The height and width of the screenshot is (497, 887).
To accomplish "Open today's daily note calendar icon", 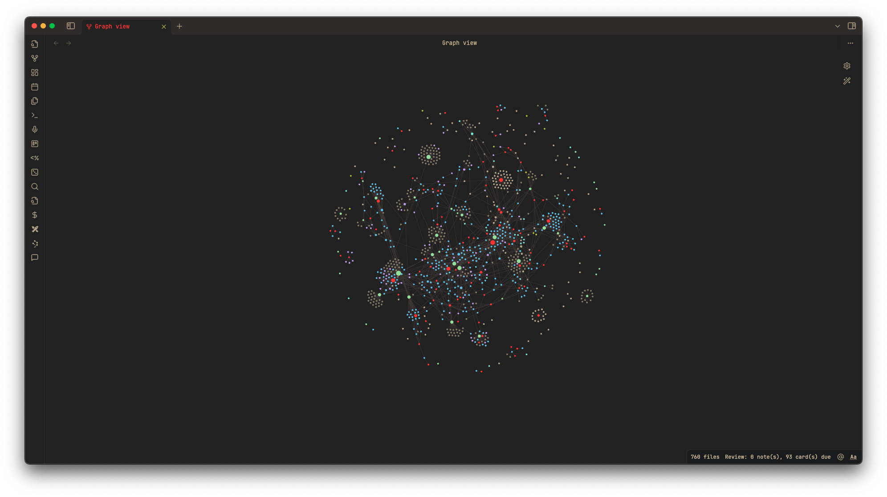I will pos(35,87).
